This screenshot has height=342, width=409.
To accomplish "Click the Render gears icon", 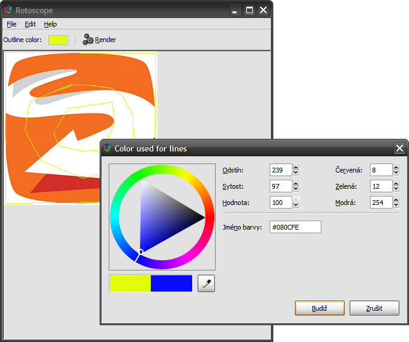I will tap(88, 40).
